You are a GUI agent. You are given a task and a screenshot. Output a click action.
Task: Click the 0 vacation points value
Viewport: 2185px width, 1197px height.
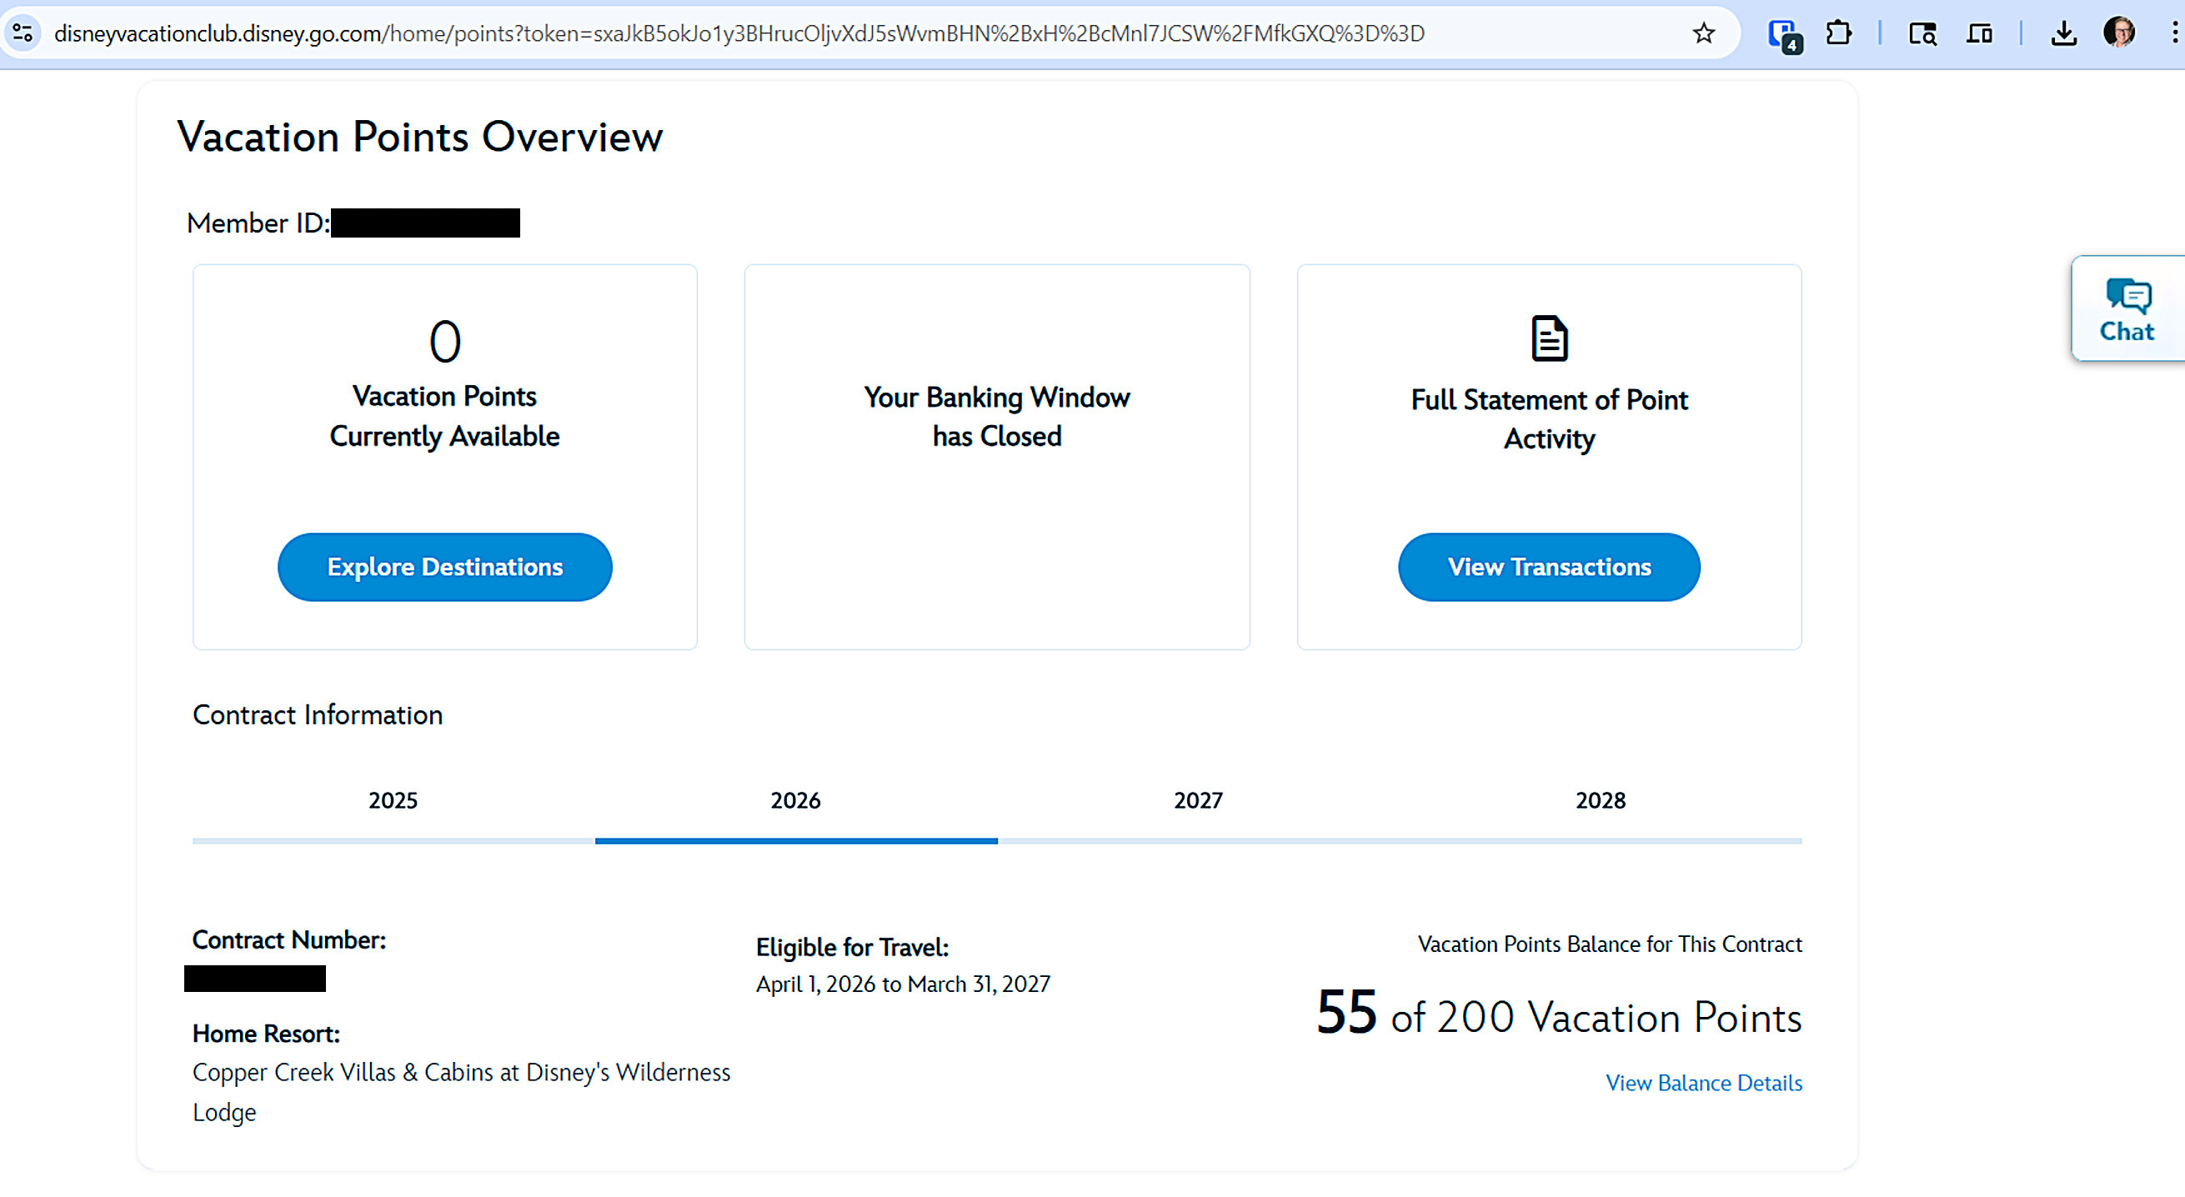[x=444, y=341]
